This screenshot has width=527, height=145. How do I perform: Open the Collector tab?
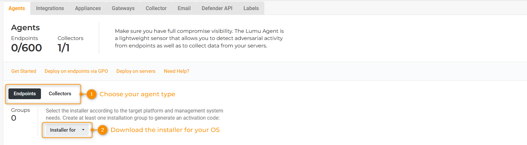[156, 8]
